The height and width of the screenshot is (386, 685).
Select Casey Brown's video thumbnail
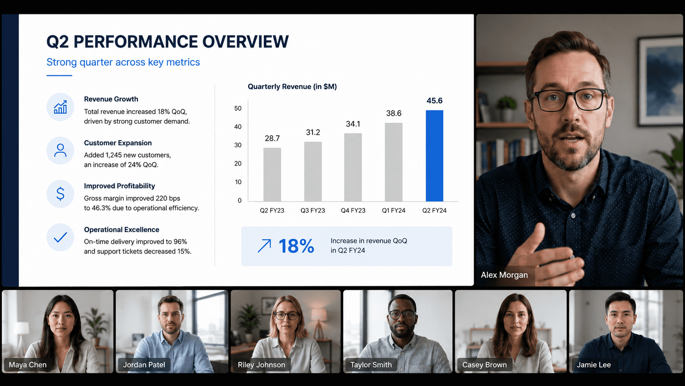(x=511, y=331)
